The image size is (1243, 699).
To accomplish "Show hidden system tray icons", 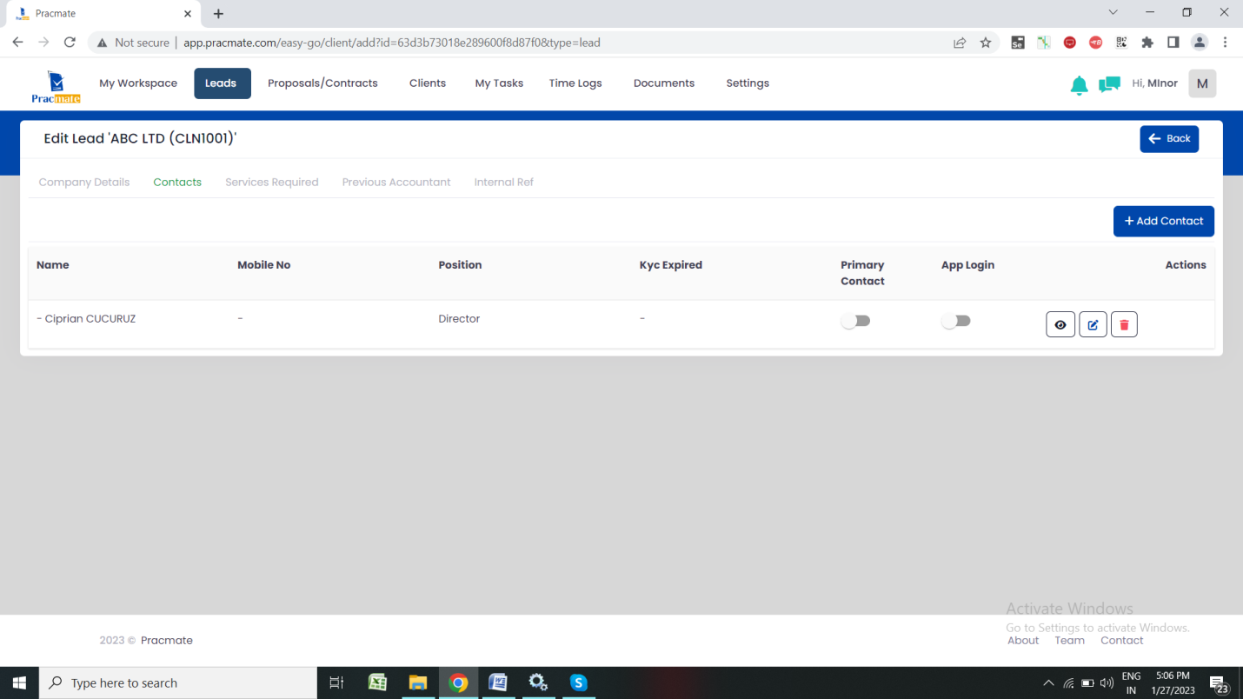I will [1048, 683].
